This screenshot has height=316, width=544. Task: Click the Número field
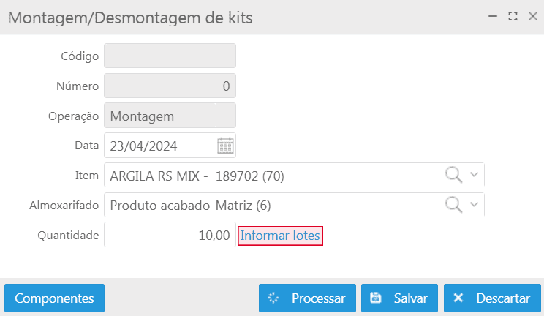pyautogui.click(x=170, y=86)
